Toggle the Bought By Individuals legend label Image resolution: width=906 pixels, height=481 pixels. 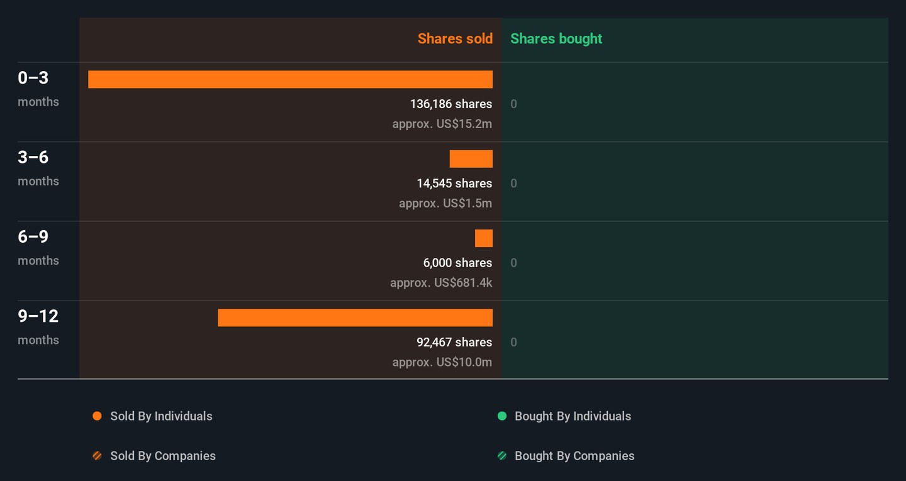point(573,416)
